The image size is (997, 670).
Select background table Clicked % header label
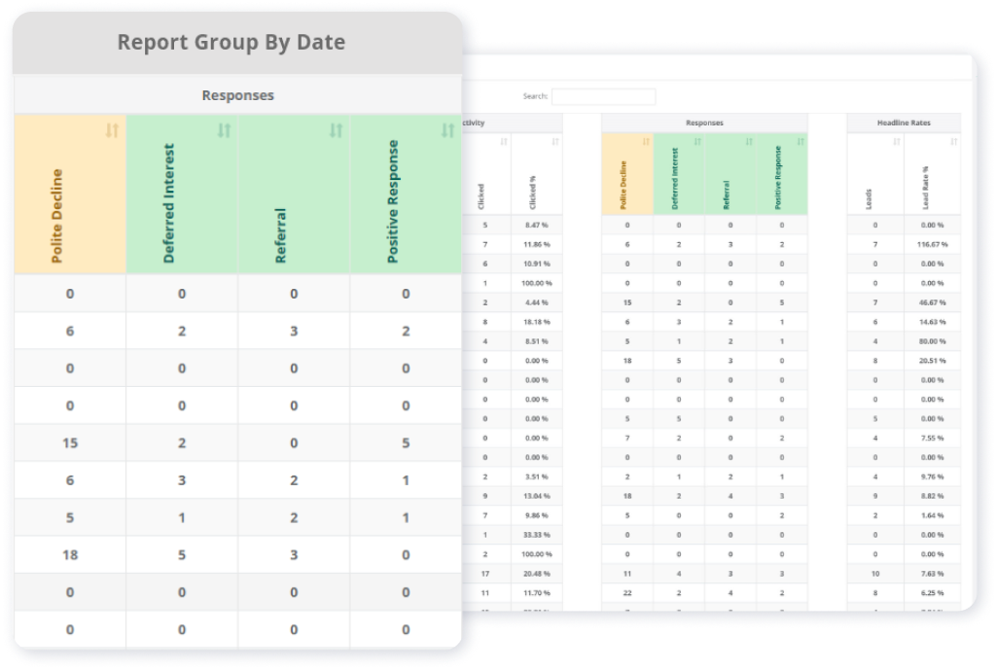(532, 193)
